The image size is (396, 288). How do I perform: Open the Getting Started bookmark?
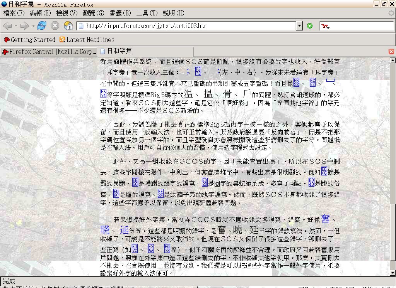pos(30,40)
